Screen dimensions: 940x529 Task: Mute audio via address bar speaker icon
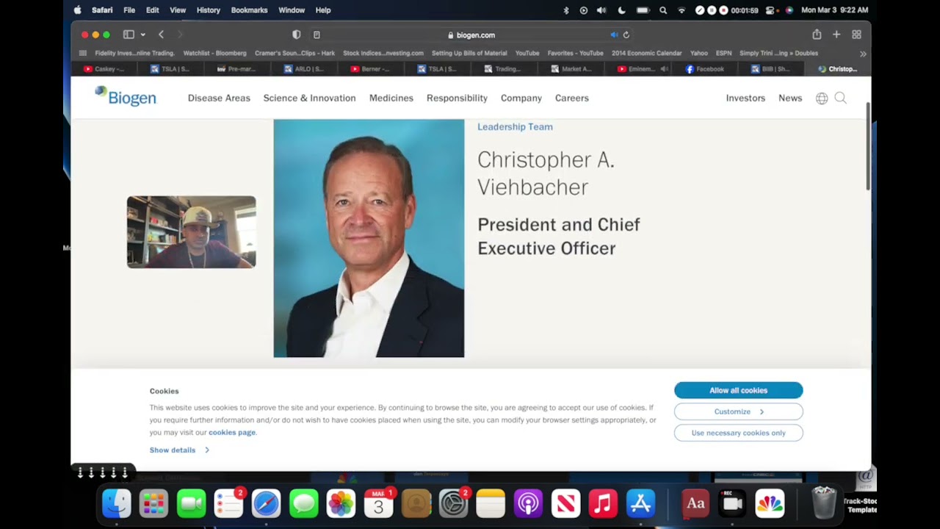click(x=614, y=35)
